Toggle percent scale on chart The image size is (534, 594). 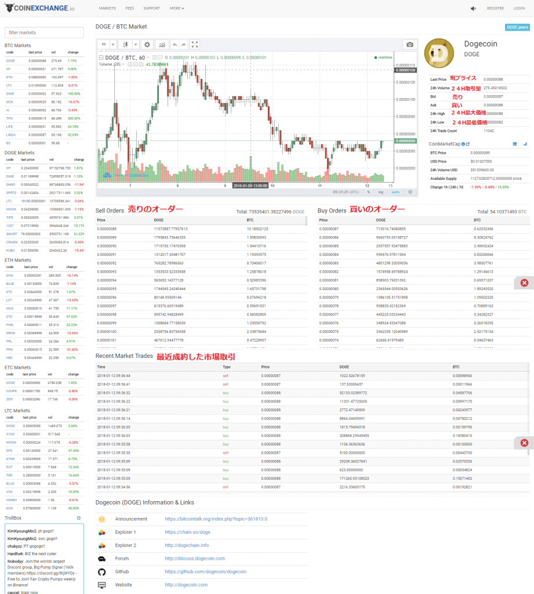coord(368,192)
